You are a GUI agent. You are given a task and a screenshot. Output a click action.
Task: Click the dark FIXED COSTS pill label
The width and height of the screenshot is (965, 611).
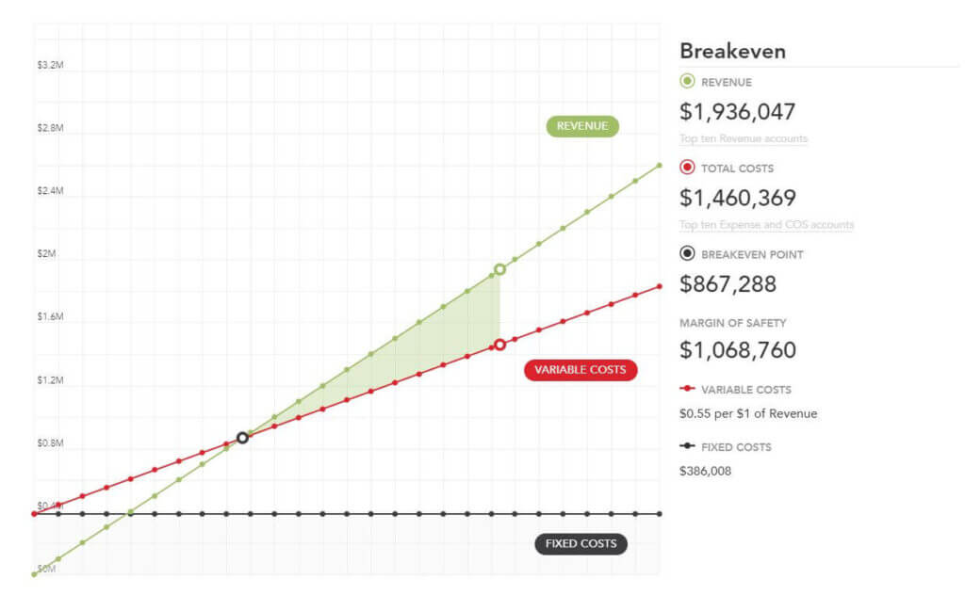tap(581, 543)
